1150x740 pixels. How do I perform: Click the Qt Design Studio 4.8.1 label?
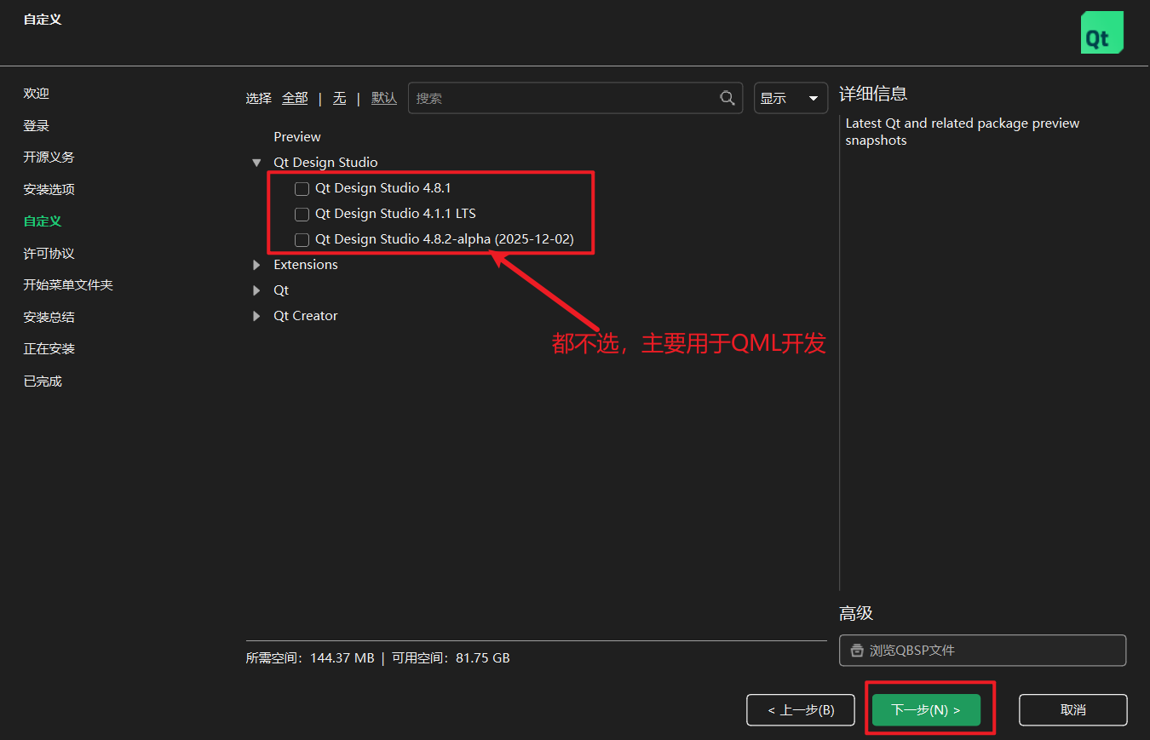click(382, 188)
